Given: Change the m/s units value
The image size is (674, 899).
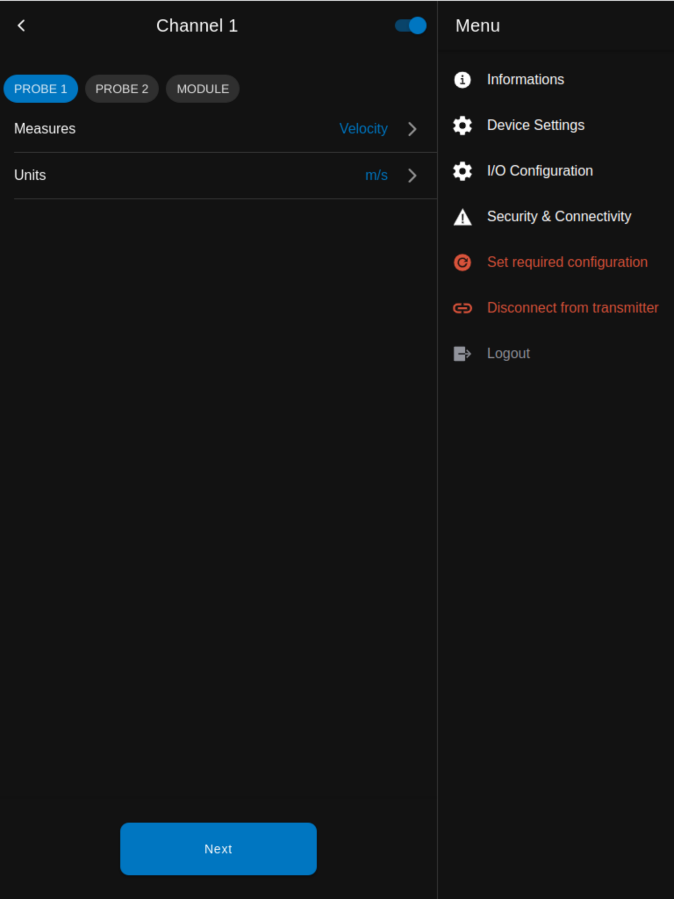Looking at the screenshot, I should click(376, 175).
